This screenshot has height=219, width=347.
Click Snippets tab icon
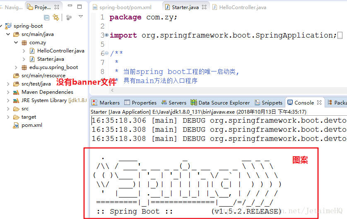pos(257,102)
